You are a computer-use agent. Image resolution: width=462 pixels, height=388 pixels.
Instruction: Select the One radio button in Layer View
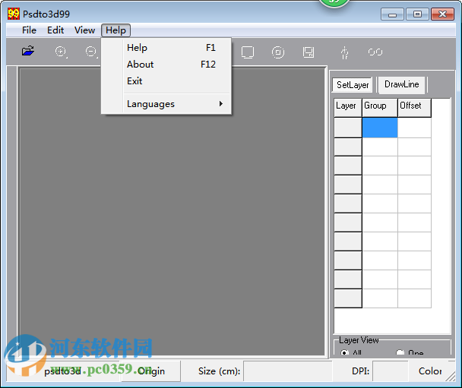400,352
